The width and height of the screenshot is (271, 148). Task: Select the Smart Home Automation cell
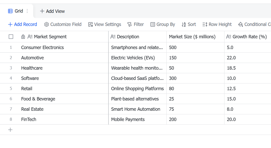click(138, 109)
